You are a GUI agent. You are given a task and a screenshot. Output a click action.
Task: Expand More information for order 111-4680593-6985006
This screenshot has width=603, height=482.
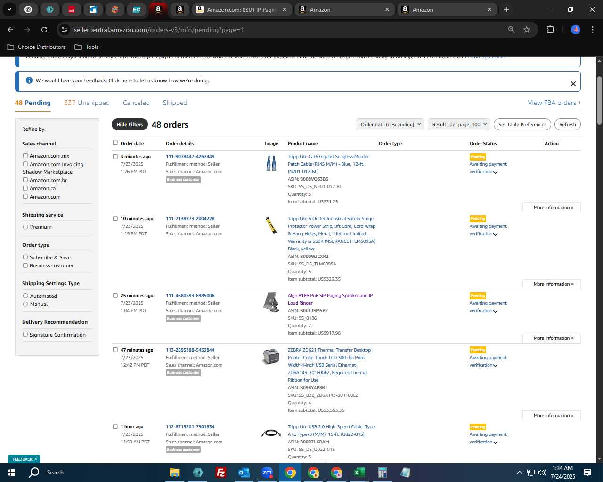(x=551, y=338)
